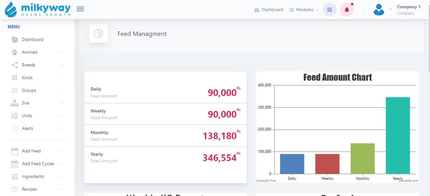Open the Dashboard item in sidebar menu
Viewport: 430px width, 196px height.
tap(32, 39)
